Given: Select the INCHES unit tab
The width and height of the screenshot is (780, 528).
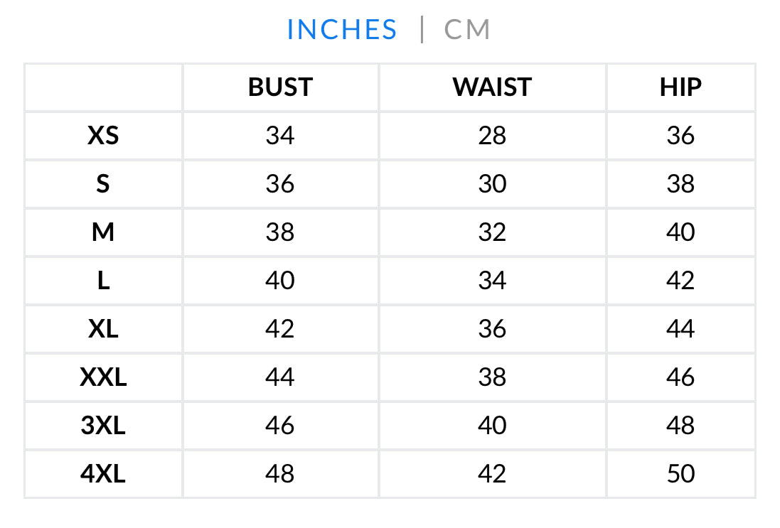Looking at the screenshot, I should tap(342, 29).
